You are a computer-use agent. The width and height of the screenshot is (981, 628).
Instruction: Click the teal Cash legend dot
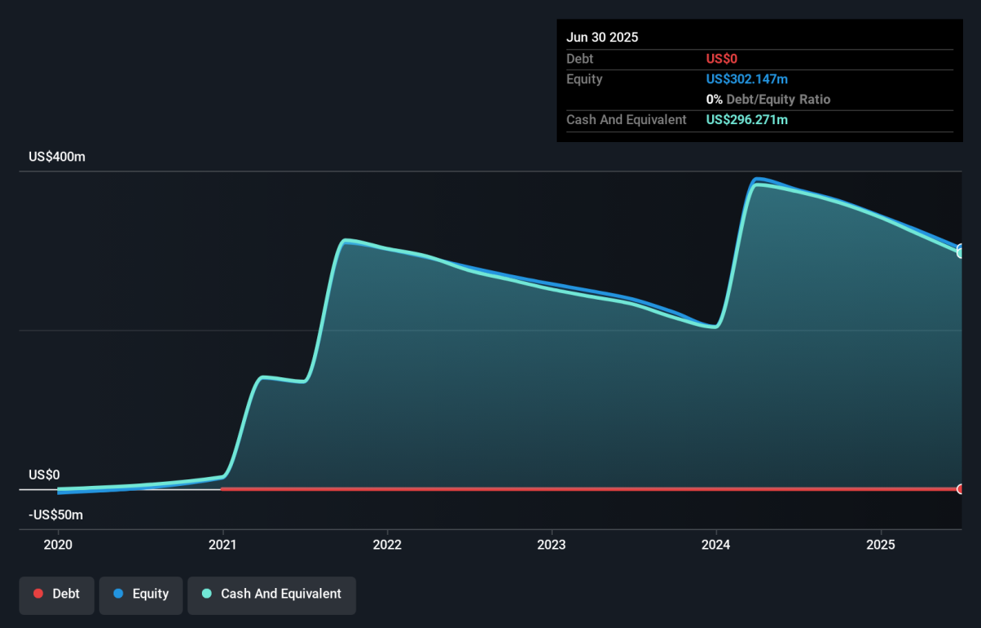(207, 595)
